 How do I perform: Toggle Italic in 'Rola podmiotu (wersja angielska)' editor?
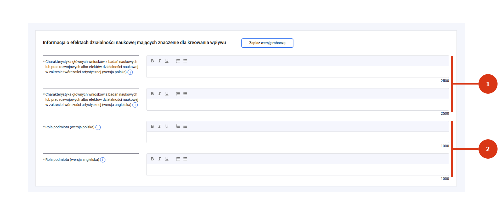(160, 159)
